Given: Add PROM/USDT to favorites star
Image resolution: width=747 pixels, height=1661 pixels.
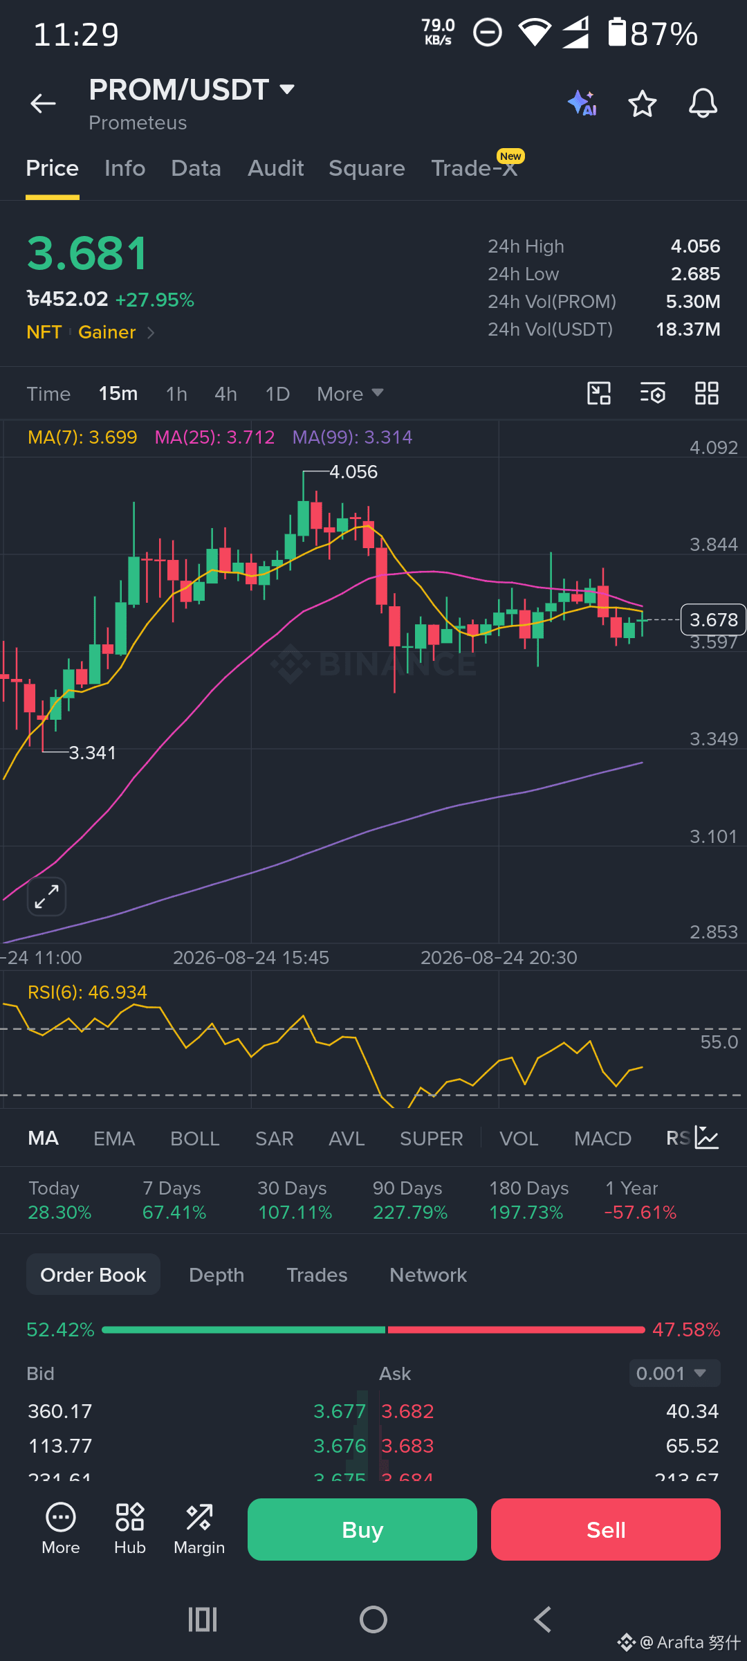Looking at the screenshot, I should (x=643, y=104).
